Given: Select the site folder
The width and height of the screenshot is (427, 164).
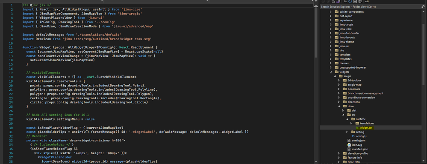Looking at the screenshot, I should tap(342, 50).
